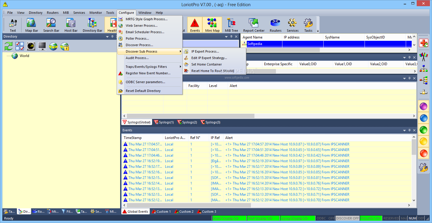Click the red cross icon in right sidebar
The width and height of the screenshot is (432, 223).
pos(424,43)
